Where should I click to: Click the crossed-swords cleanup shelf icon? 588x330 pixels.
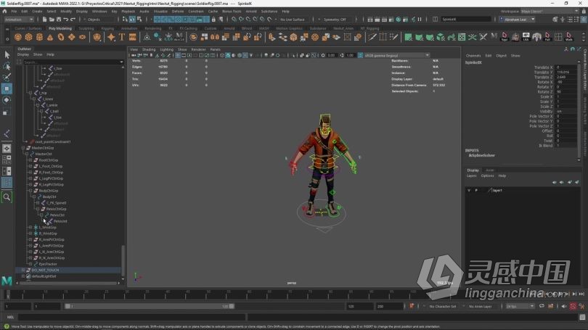tap(483, 37)
